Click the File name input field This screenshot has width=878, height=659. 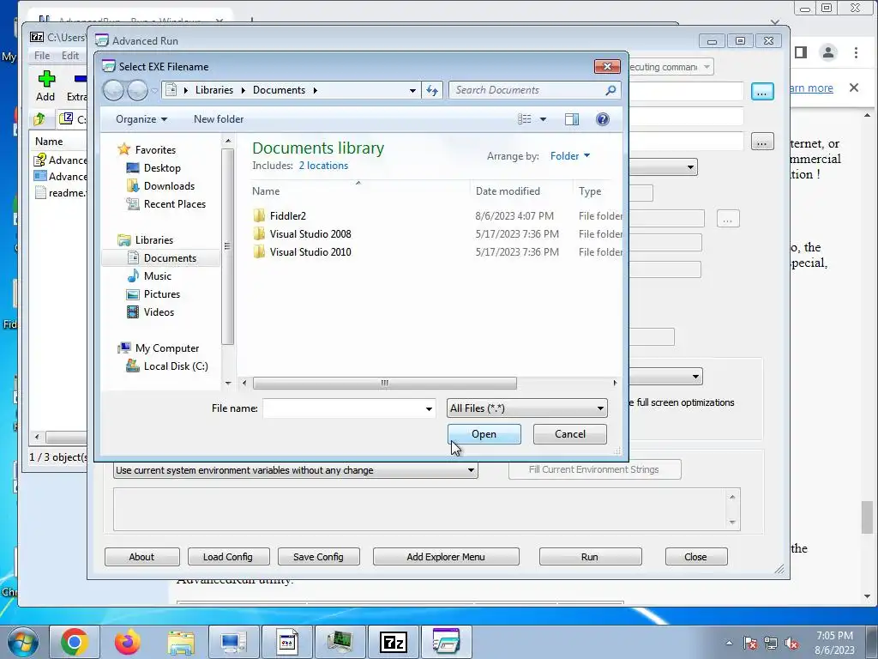[x=343, y=408]
